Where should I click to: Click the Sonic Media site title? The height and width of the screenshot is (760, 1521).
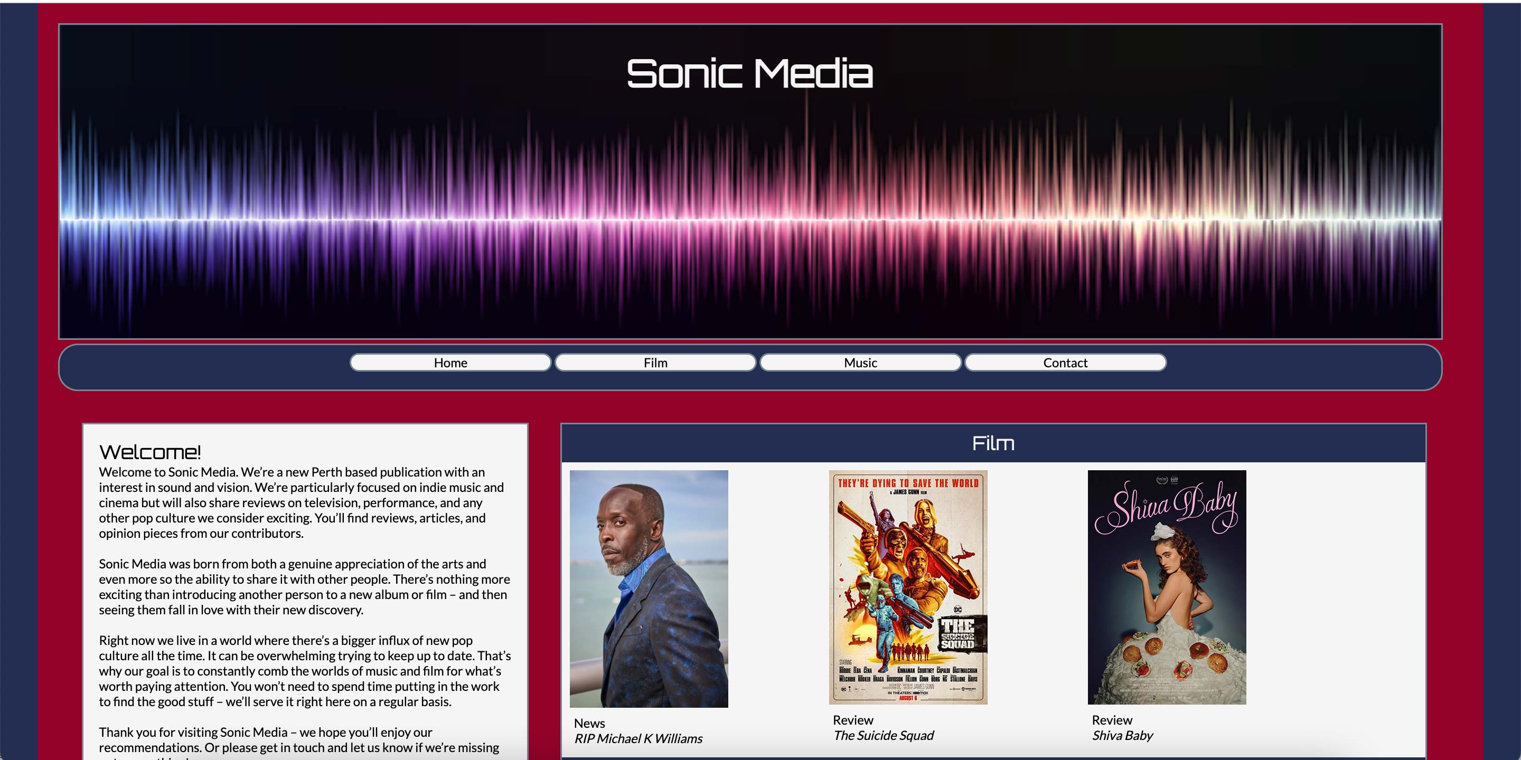(750, 74)
